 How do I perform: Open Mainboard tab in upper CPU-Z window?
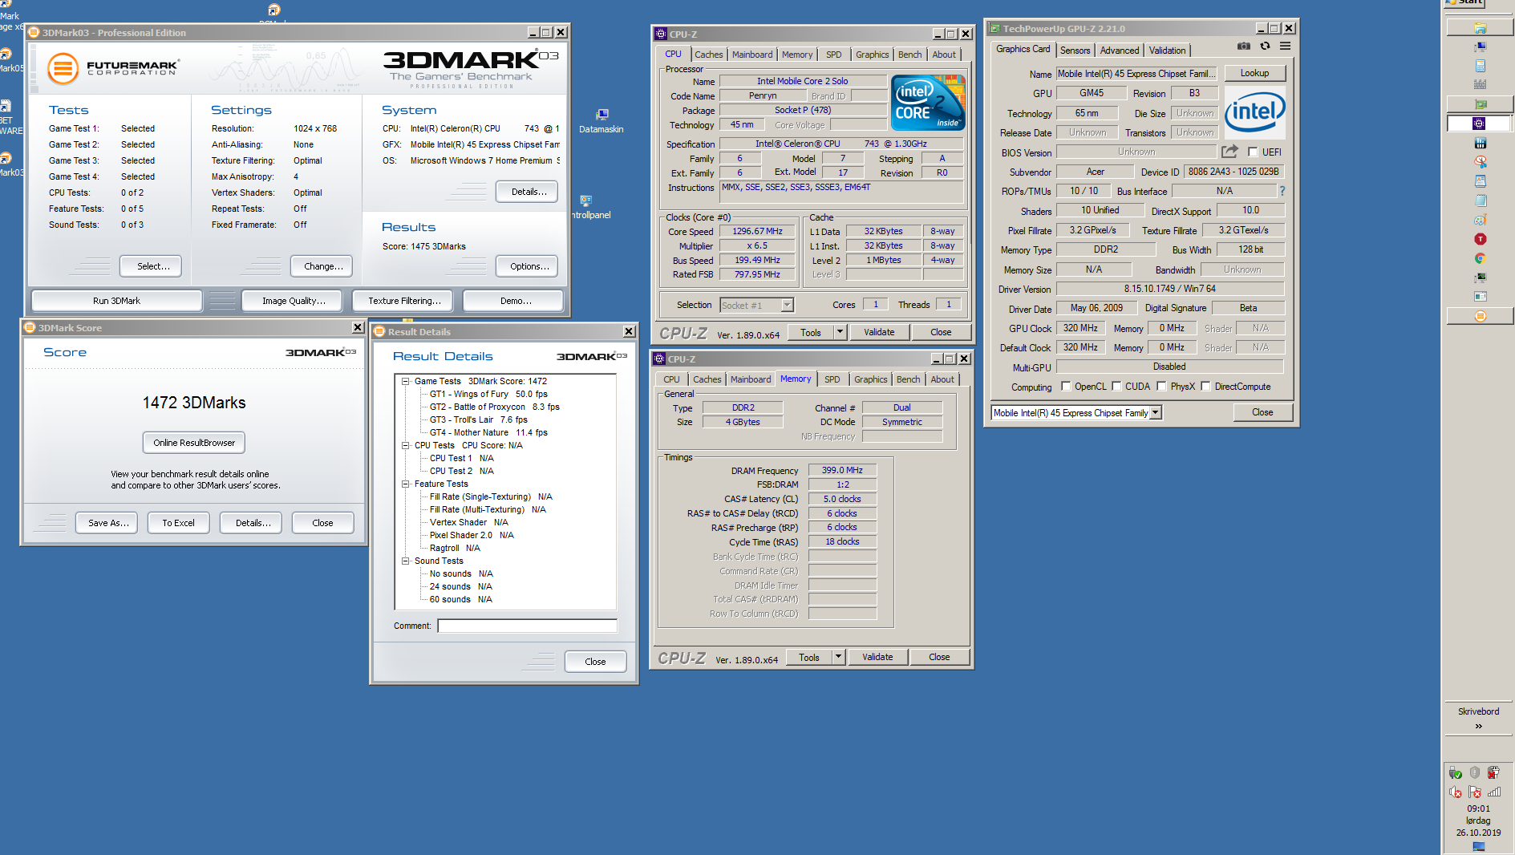752,55
